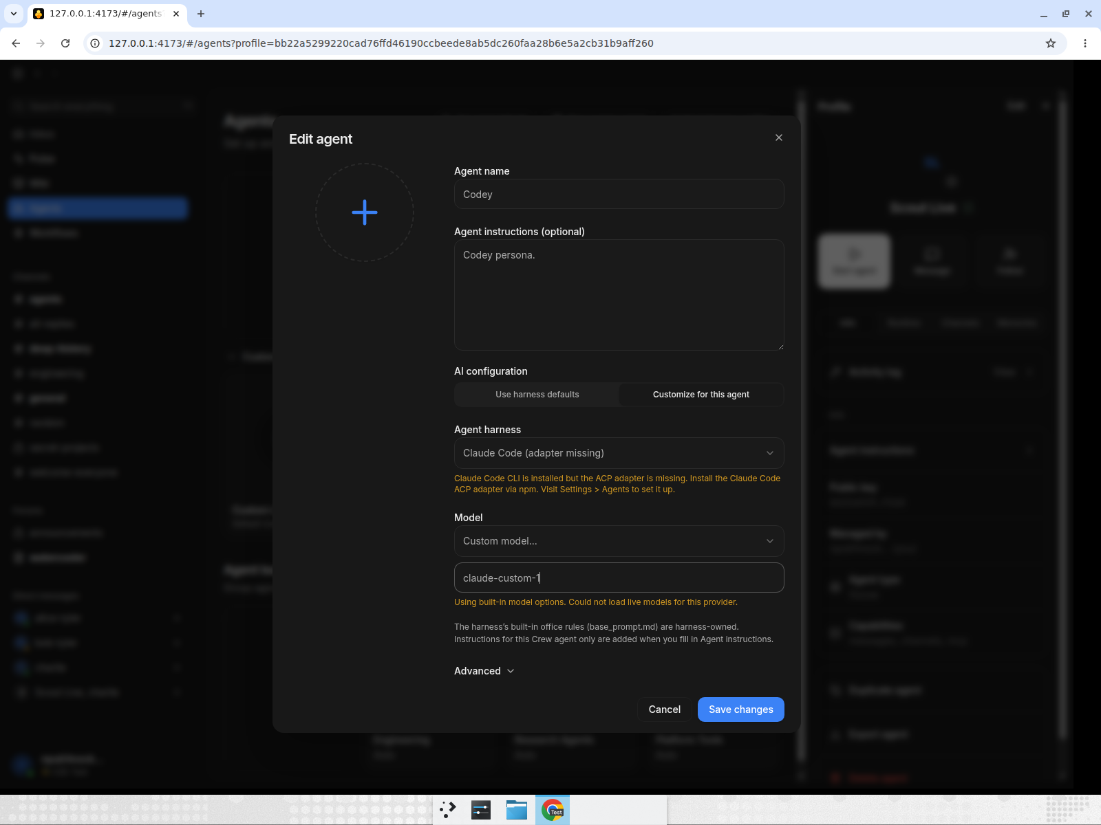
Task: Click the 'AI configuration' heading
Action: [x=491, y=371]
